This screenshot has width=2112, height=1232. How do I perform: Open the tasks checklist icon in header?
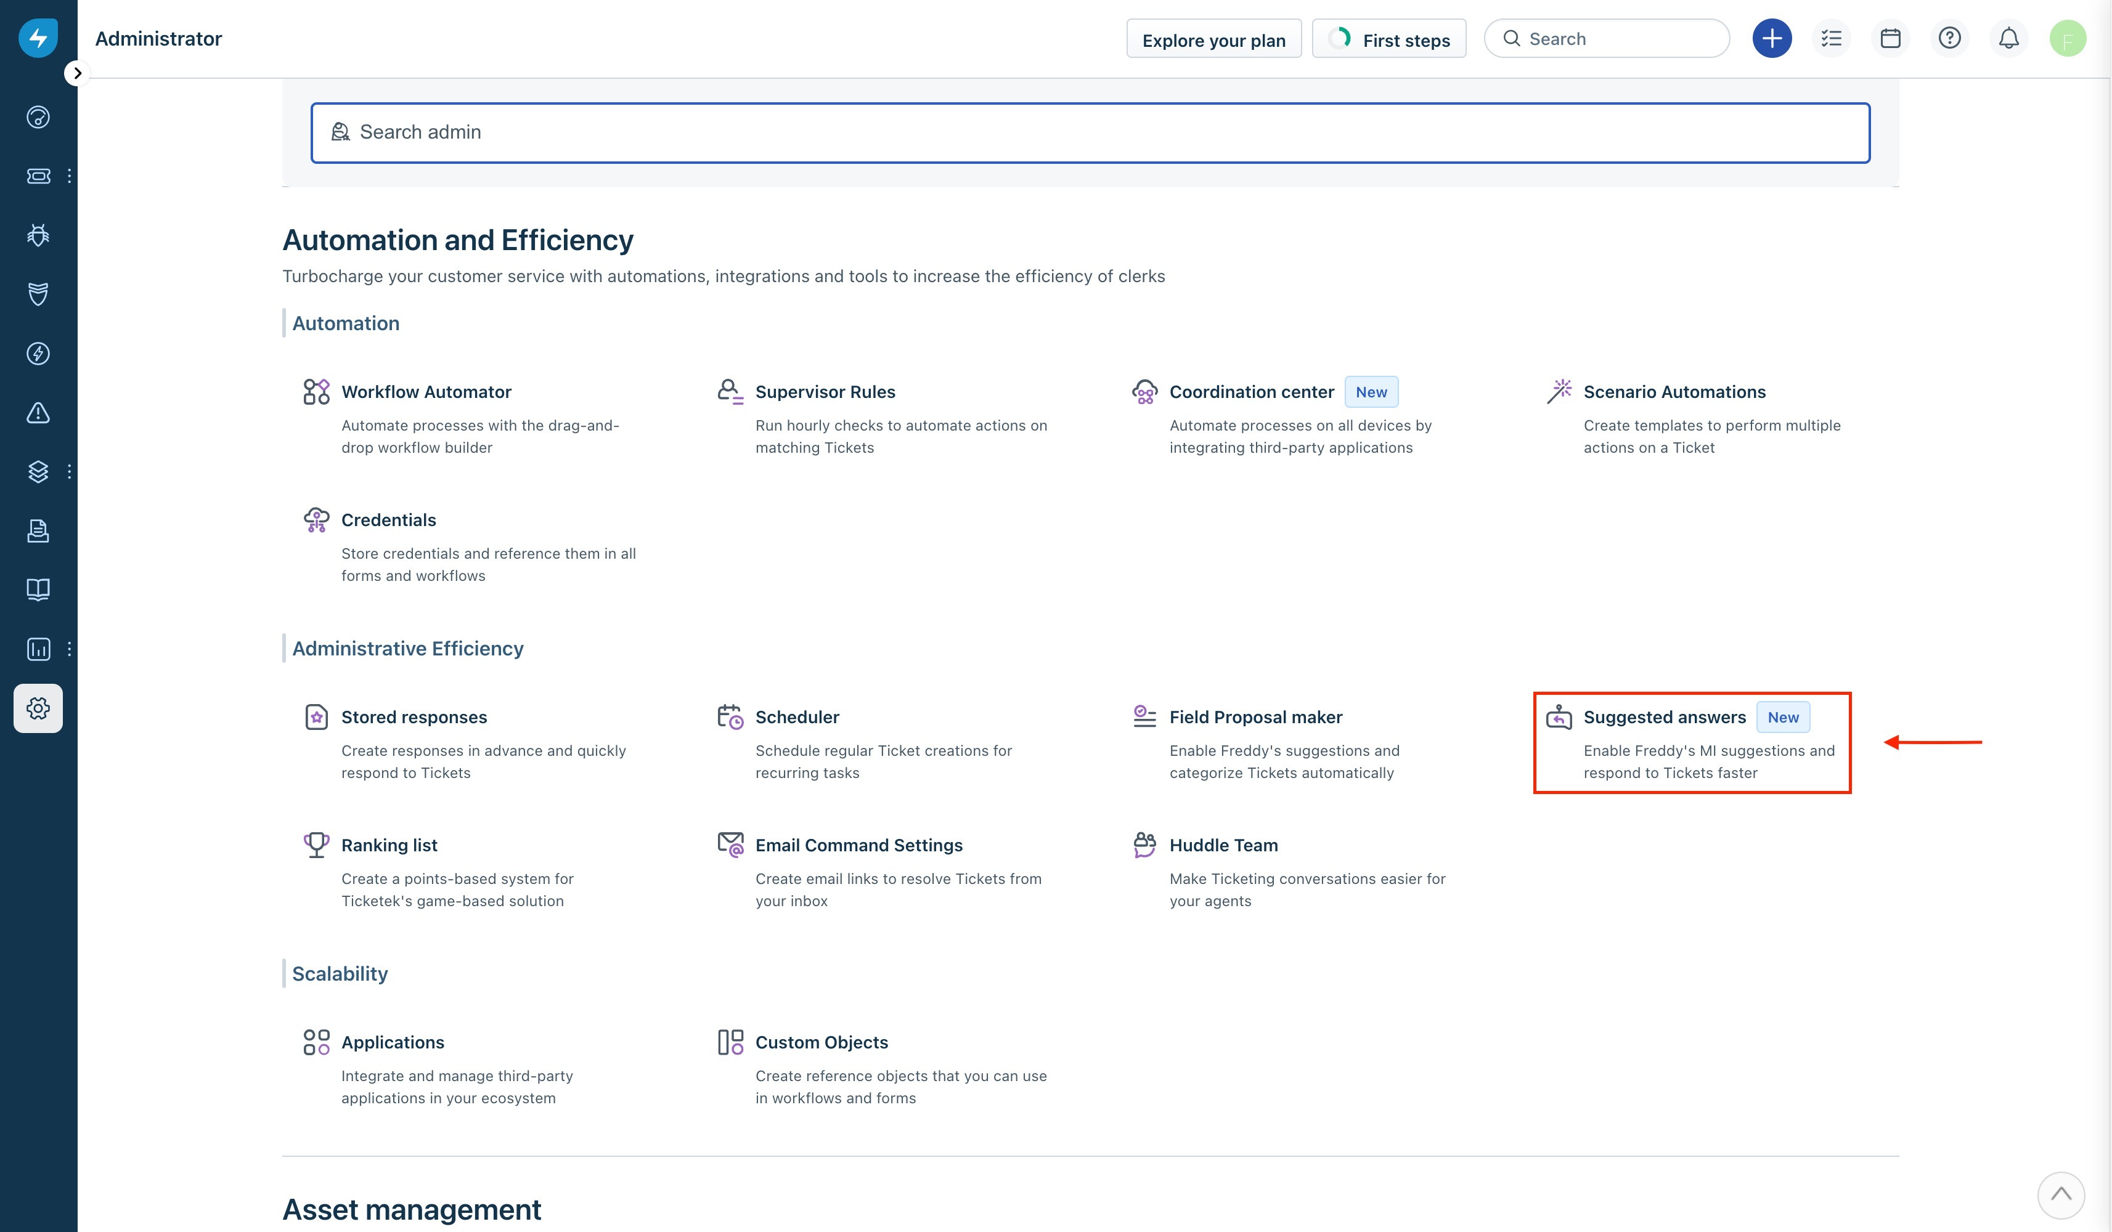1831,39
